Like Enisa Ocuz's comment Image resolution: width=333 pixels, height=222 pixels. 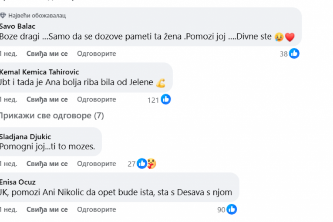[x=47, y=209]
